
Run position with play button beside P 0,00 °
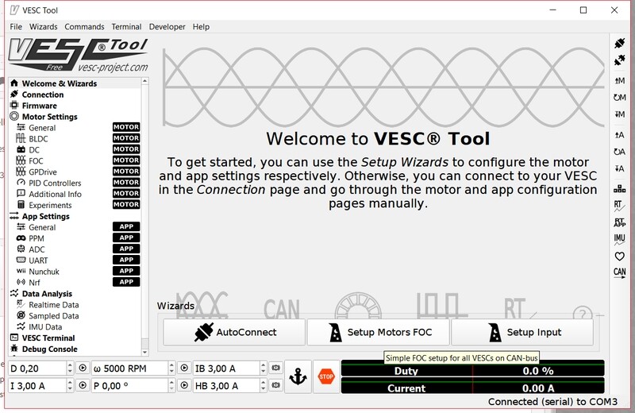click(x=184, y=385)
